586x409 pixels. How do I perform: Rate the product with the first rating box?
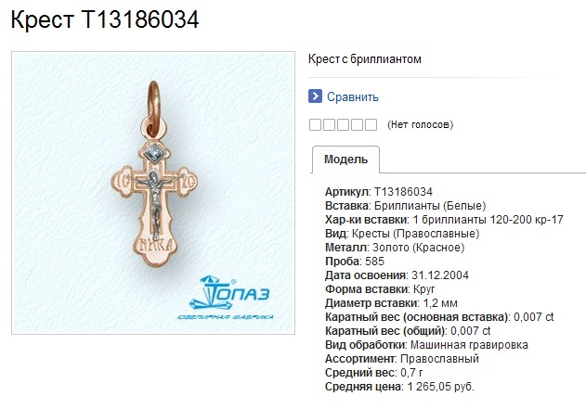pyautogui.click(x=315, y=124)
